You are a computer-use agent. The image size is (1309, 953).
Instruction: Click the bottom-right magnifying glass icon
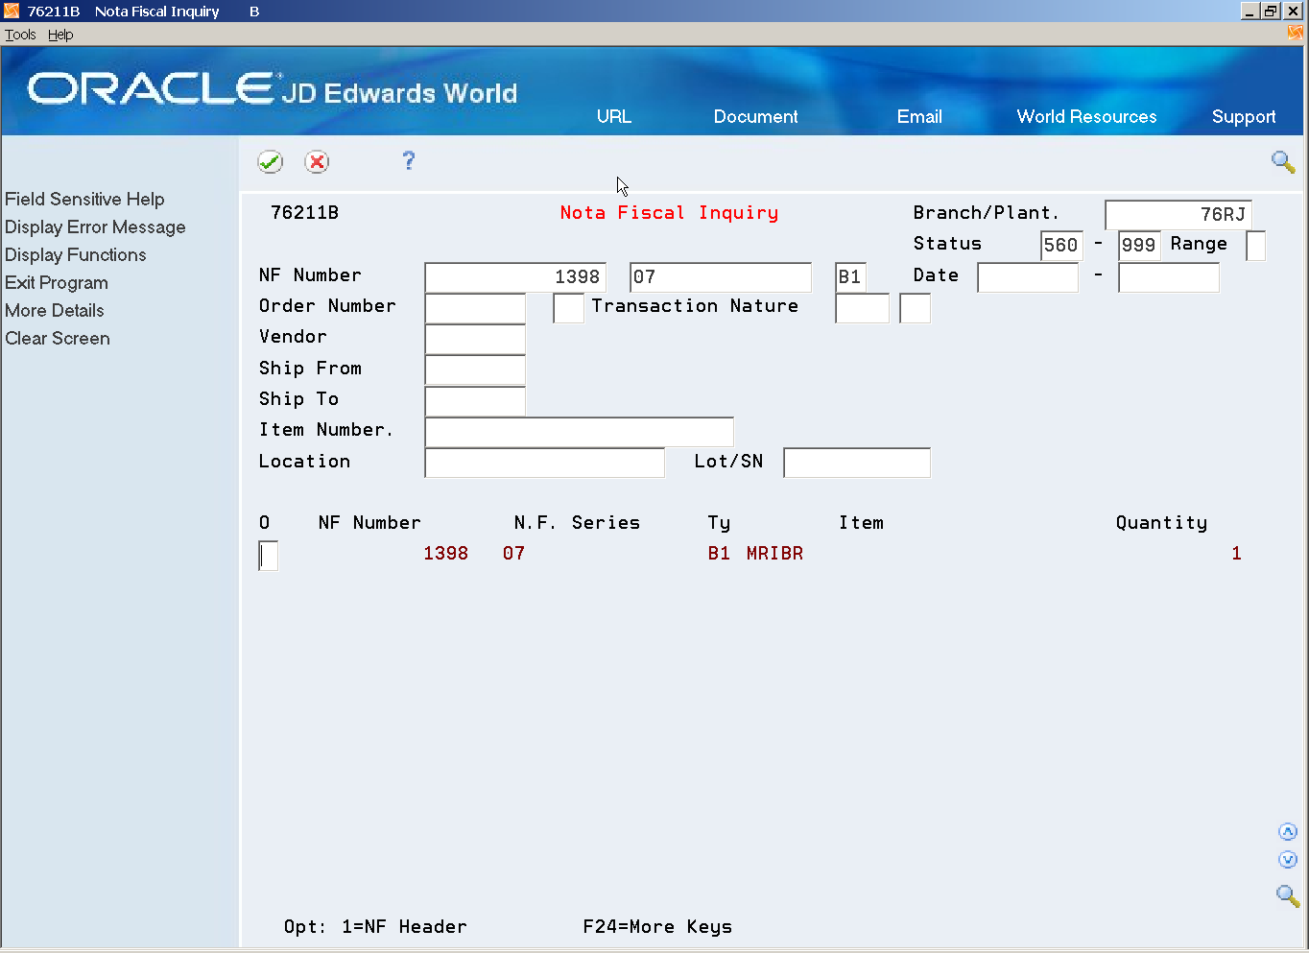[x=1287, y=895]
